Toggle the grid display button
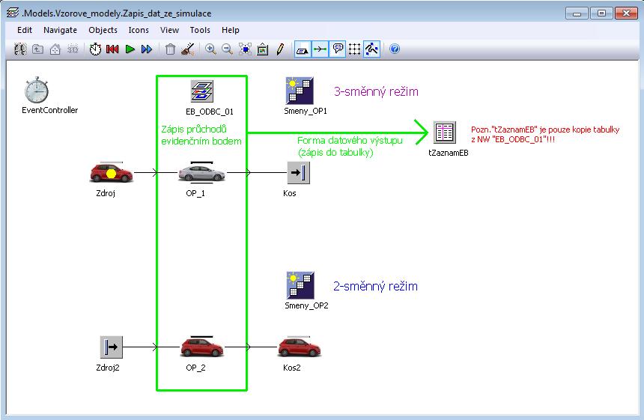644x420 pixels. 354,49
